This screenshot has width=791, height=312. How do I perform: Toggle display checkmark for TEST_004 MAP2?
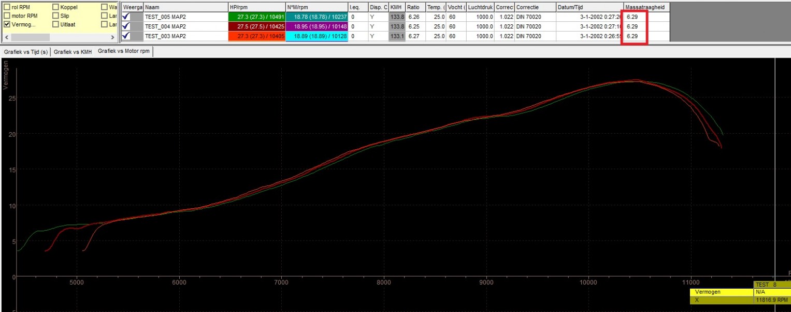126,26
